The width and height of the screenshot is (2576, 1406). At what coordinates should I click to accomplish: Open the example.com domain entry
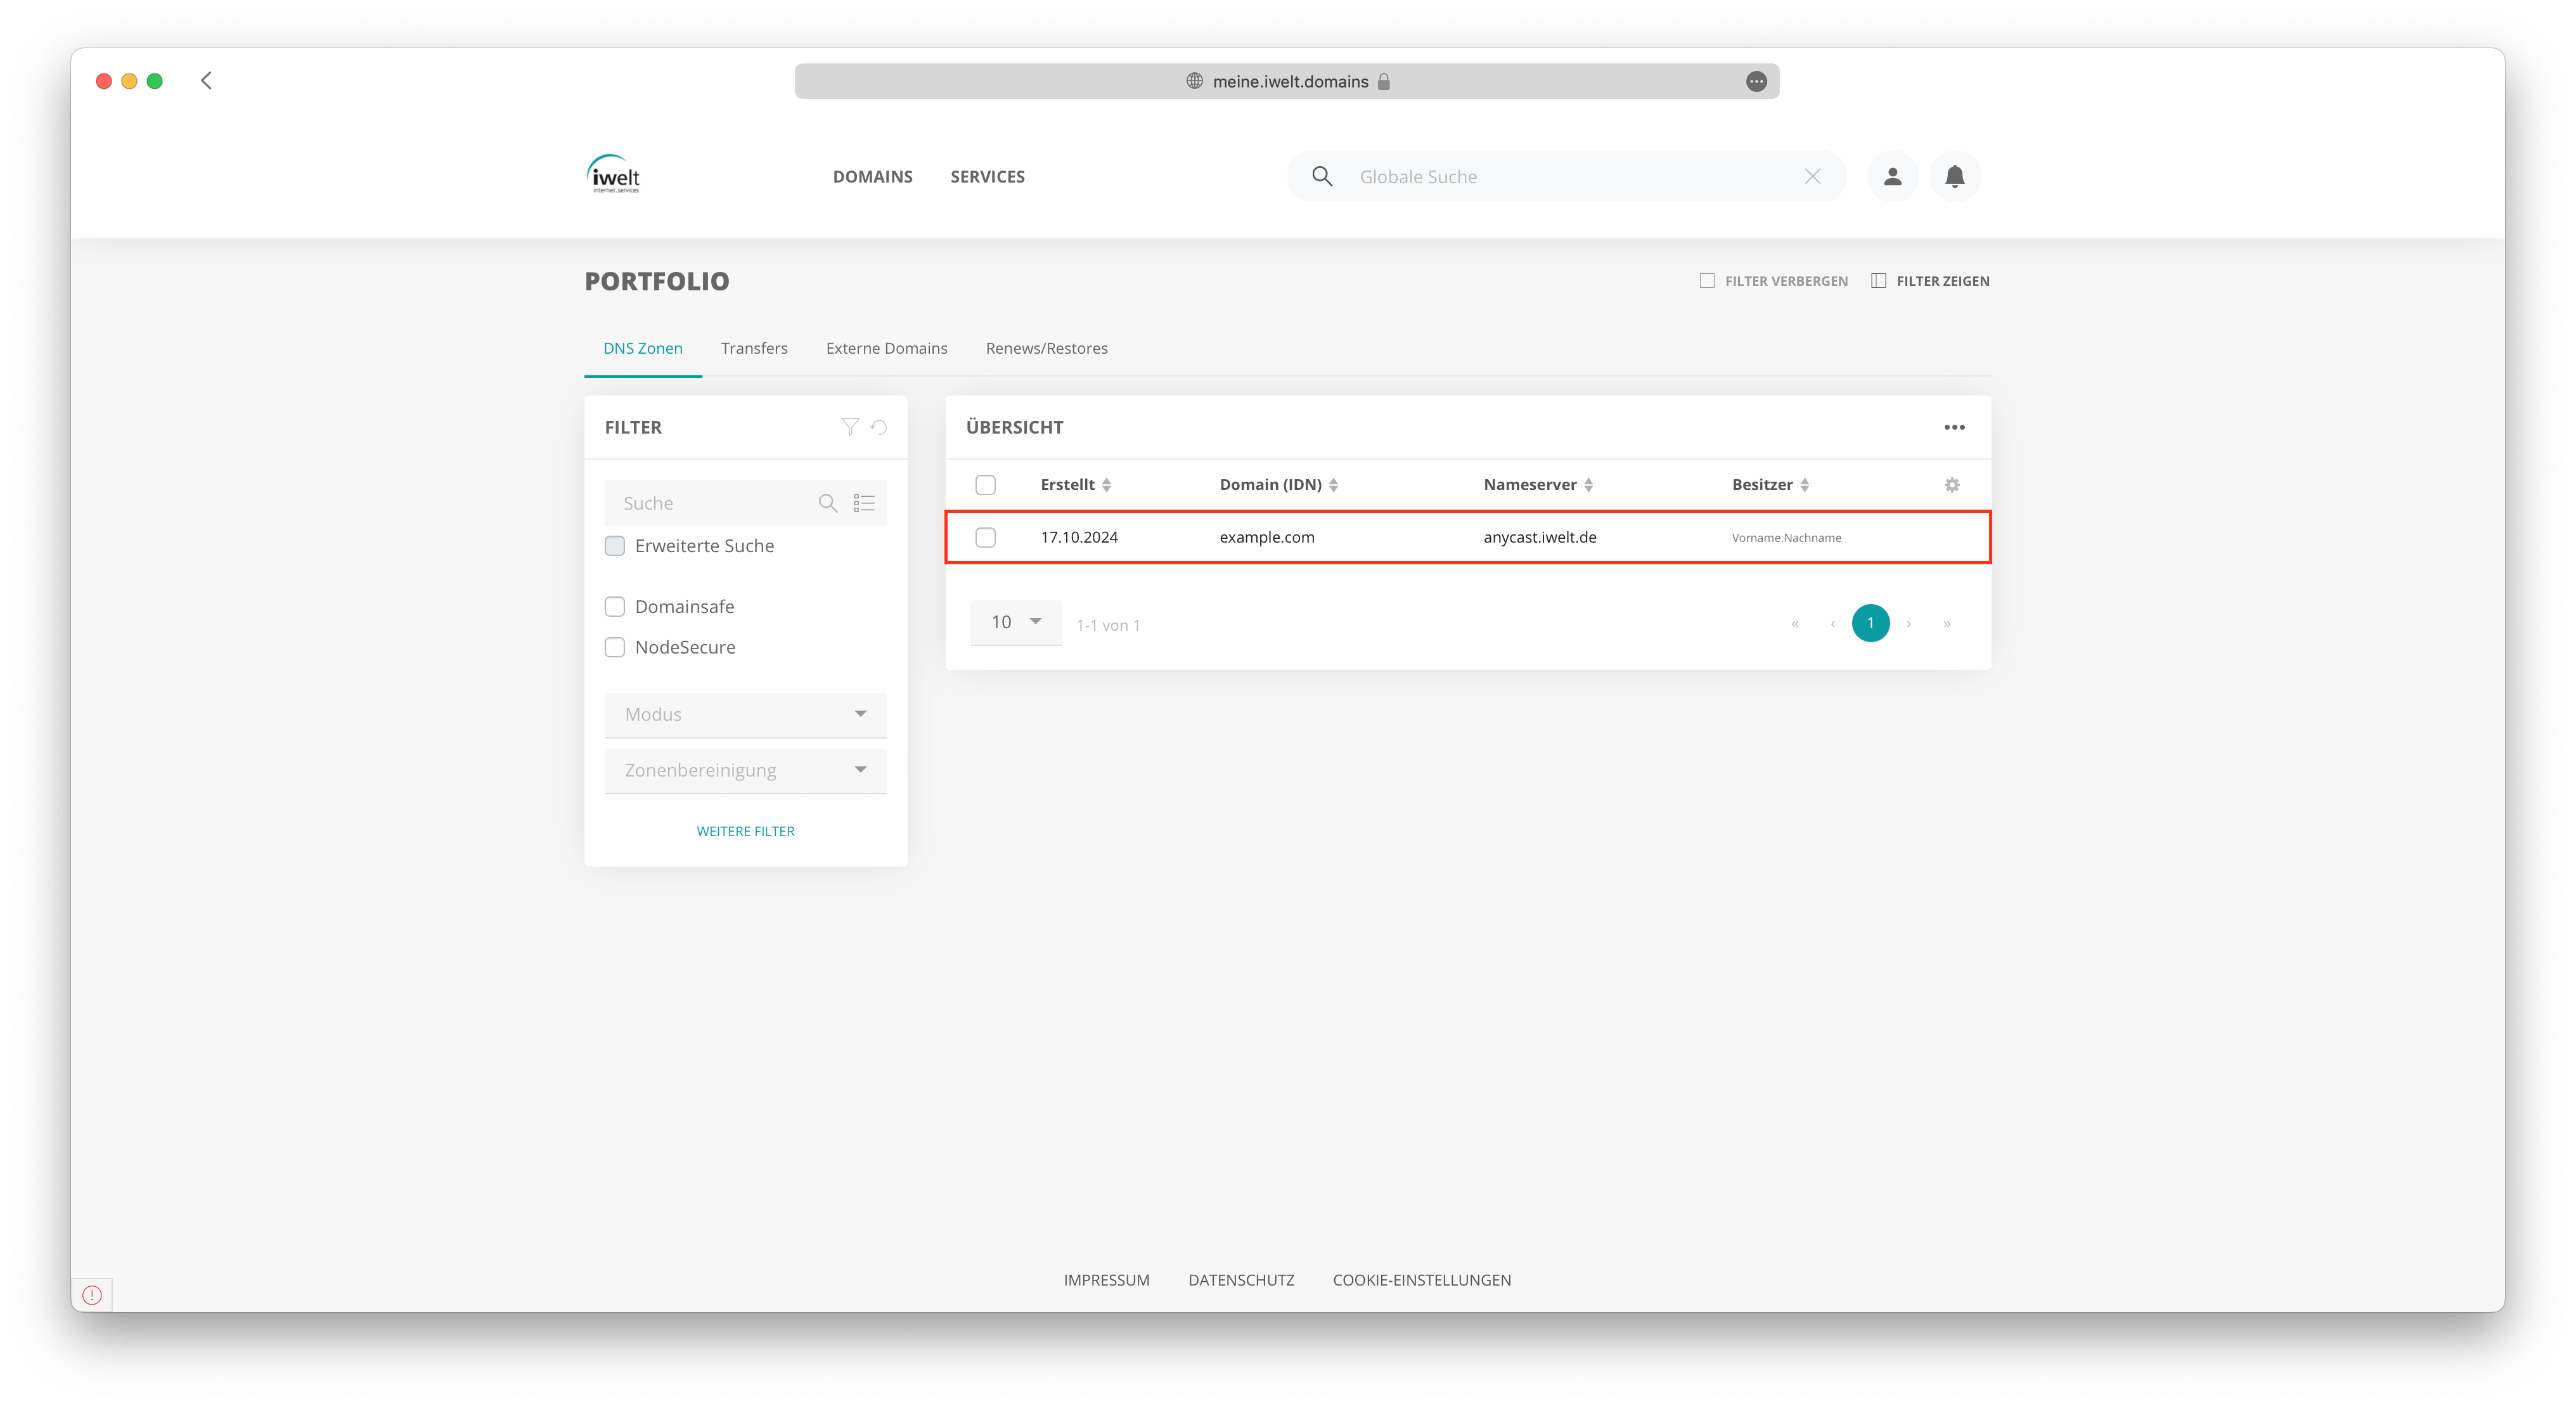click(1267, 538)
